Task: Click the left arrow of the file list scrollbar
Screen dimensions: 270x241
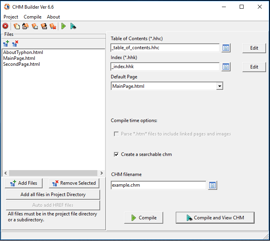Action: [x=6, y=173]
